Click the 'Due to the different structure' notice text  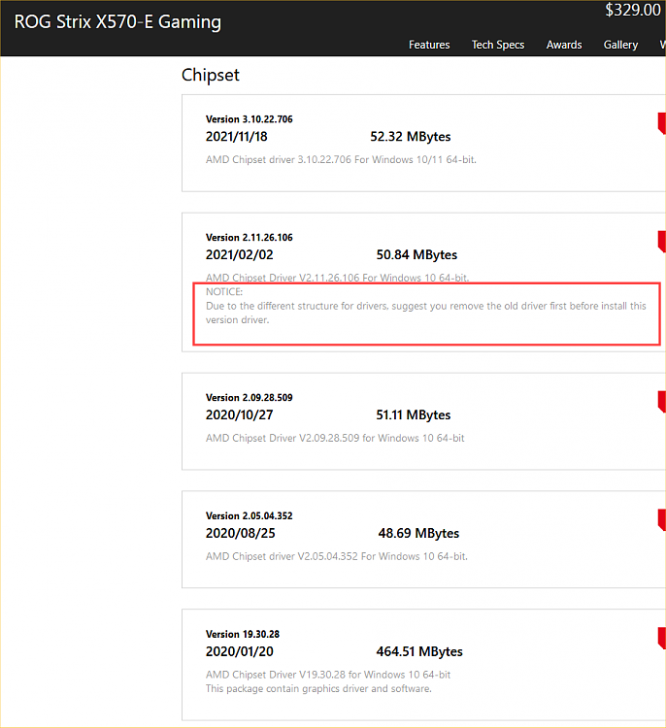coord(426,313)
